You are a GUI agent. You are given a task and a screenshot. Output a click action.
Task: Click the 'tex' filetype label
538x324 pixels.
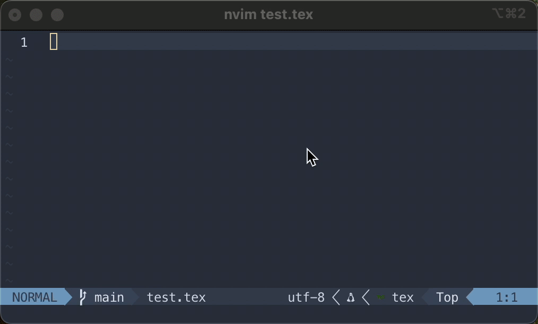coord(403,297)
